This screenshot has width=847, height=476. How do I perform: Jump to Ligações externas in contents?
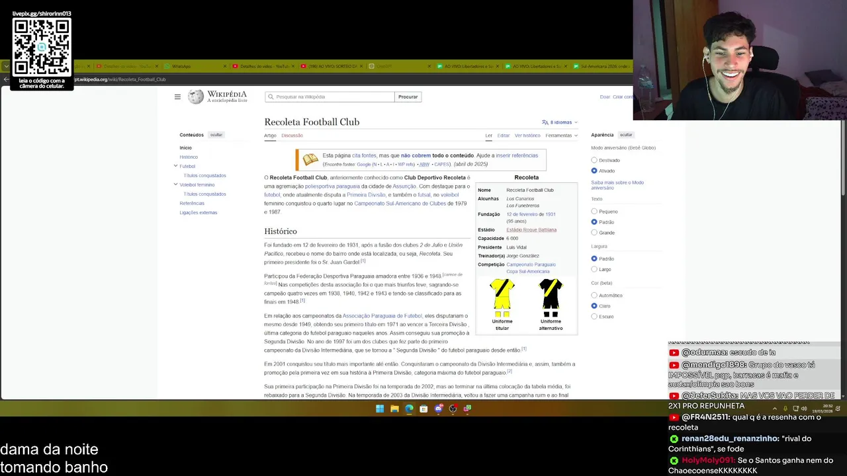[199, 213]
